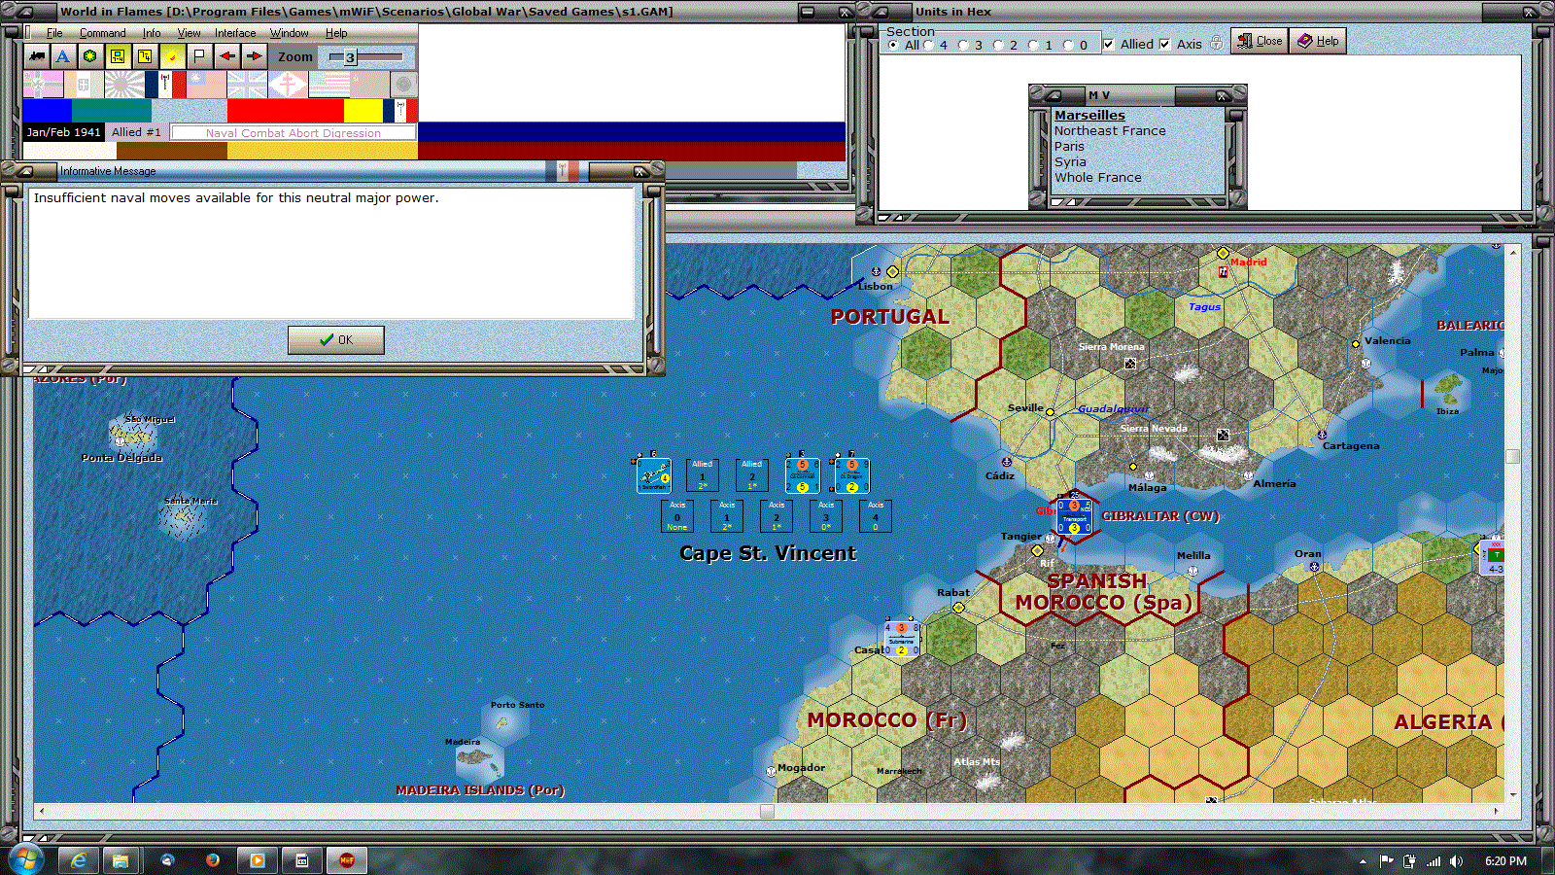This screenshot has height=875, width=1555.
Task: Click the submarine counter near Casablanca
Action: pos(901,639)
